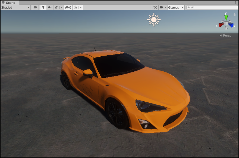The height and width of the screenshot is (158, 239).
Task: Toggle 2D view mode
Action: (x=35, y=7)
